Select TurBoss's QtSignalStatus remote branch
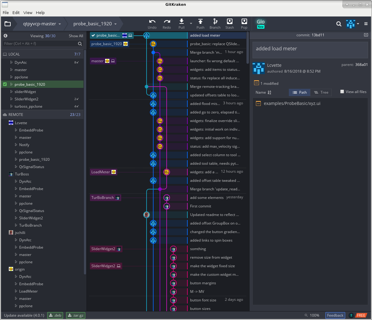This screenshot has height=320, width=372. (x=32, y=211)
